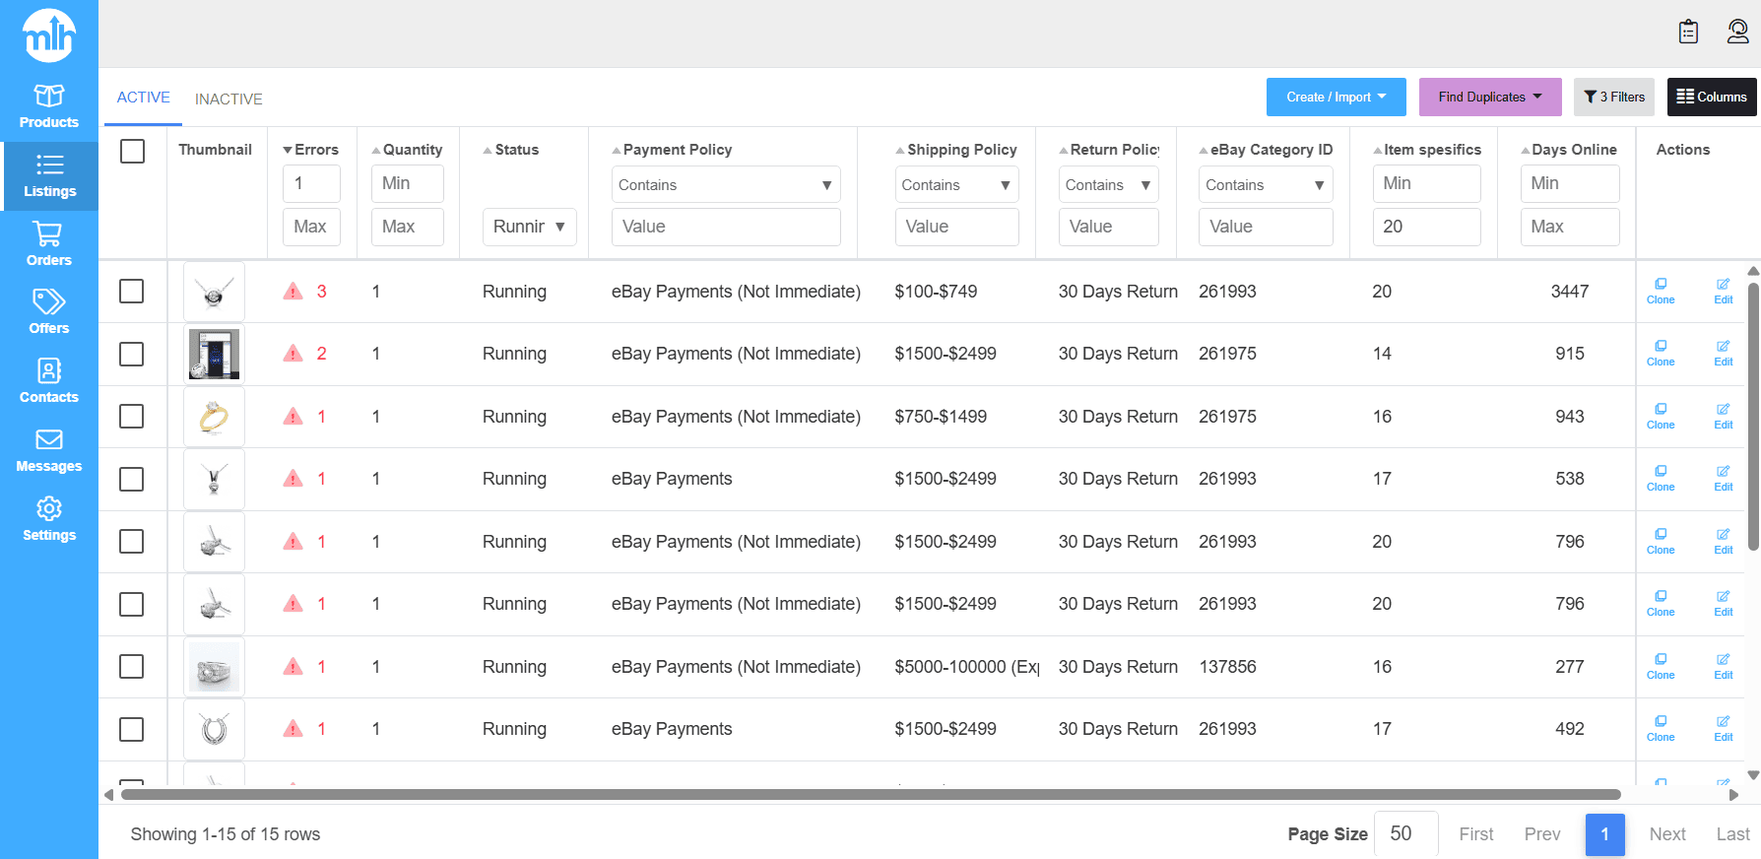Open Messages in the sidebar
The image size is (1761, 859).
pos(49,451)
